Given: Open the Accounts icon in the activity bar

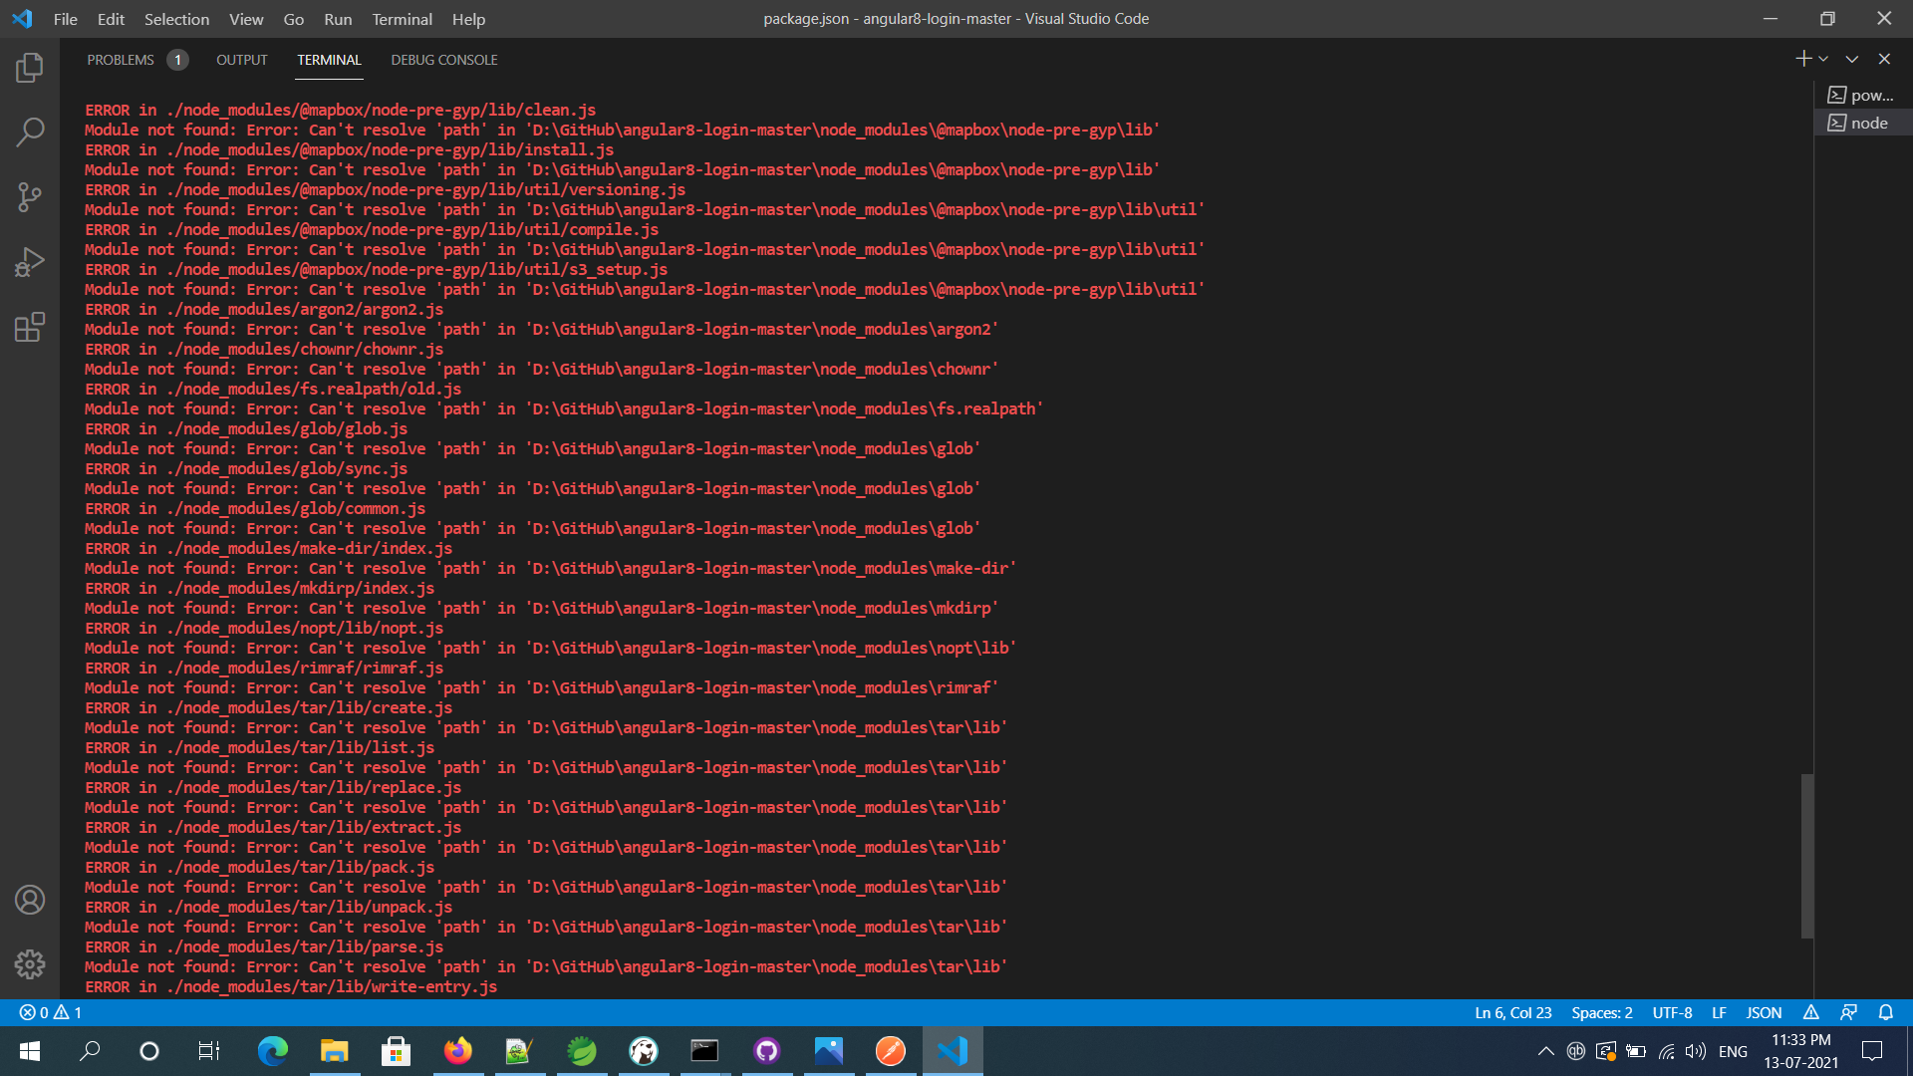Looking at the screenshot, I should coord(30,900).
